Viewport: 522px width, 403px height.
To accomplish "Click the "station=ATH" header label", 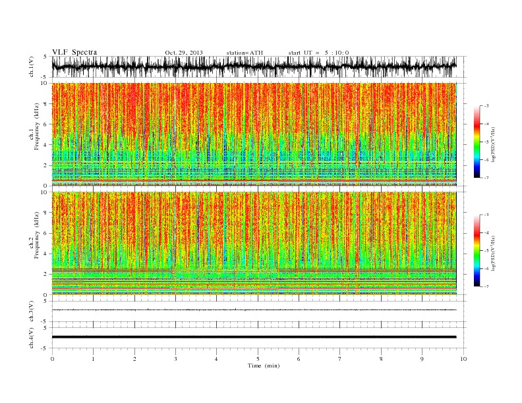I will [x=245, y=53].
